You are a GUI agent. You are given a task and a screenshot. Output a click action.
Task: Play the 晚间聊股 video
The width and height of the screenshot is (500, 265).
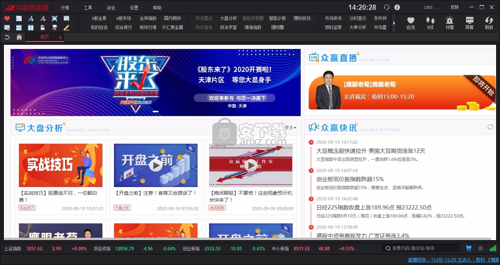click(251, 165)
